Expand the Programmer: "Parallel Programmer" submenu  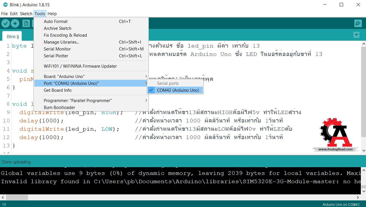[91, 101]
